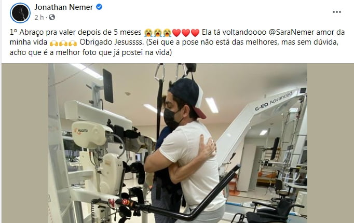Screen dimensions: 354x223
Task: Click the Jonathan Nemer name link
Action: (x=64, y=7)
